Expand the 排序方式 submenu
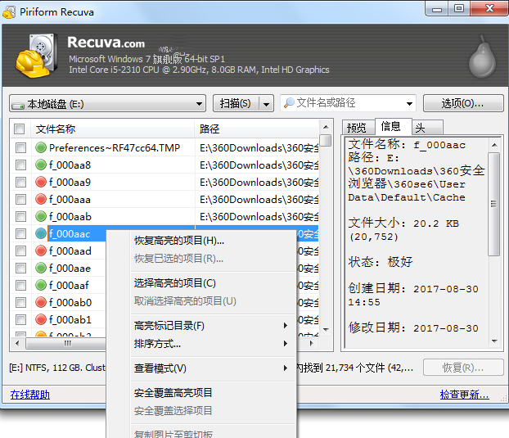Screen dimensions: 509x438 click(x=286, y=343)
